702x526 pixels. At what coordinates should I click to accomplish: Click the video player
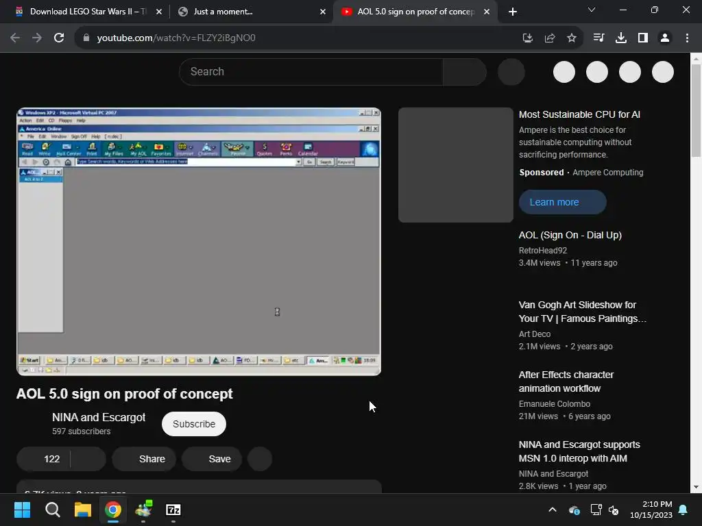point(199,242)
